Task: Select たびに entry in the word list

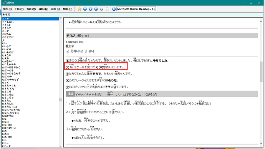Action: tap(5, 122)
